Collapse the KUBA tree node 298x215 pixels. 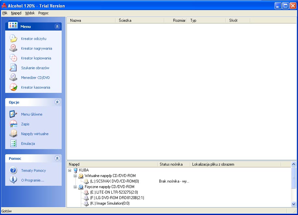pyautogui.click(x=70, y=170)
